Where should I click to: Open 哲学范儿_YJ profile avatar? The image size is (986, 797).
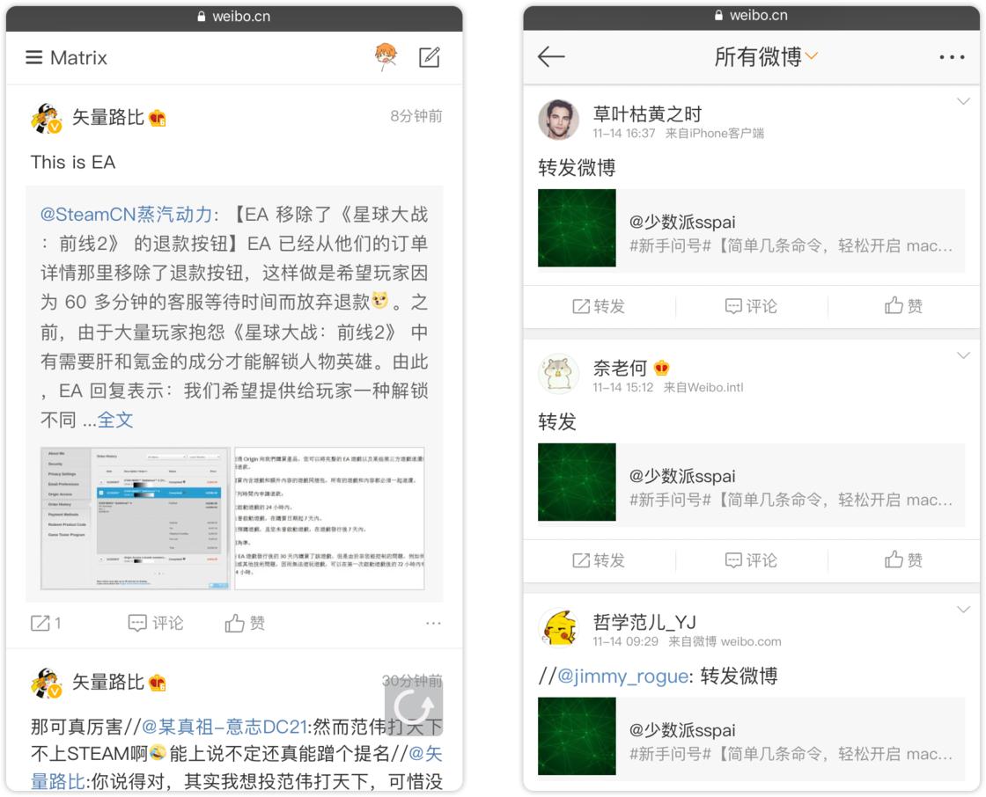coord(558,627)
